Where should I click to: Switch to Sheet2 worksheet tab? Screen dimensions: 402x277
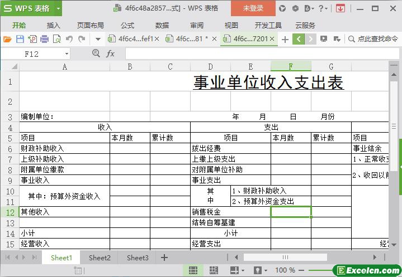pyautogui.click(x=100, y=257)
